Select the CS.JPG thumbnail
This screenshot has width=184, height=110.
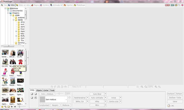coord(20,53)
